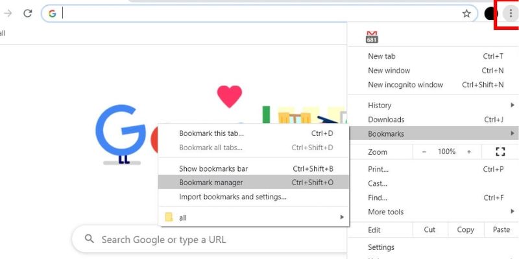The width and height of the screenshot is (519, 259).
Task: Click the fullscreen icon beside zoom controls
Action: pos(500,152)
